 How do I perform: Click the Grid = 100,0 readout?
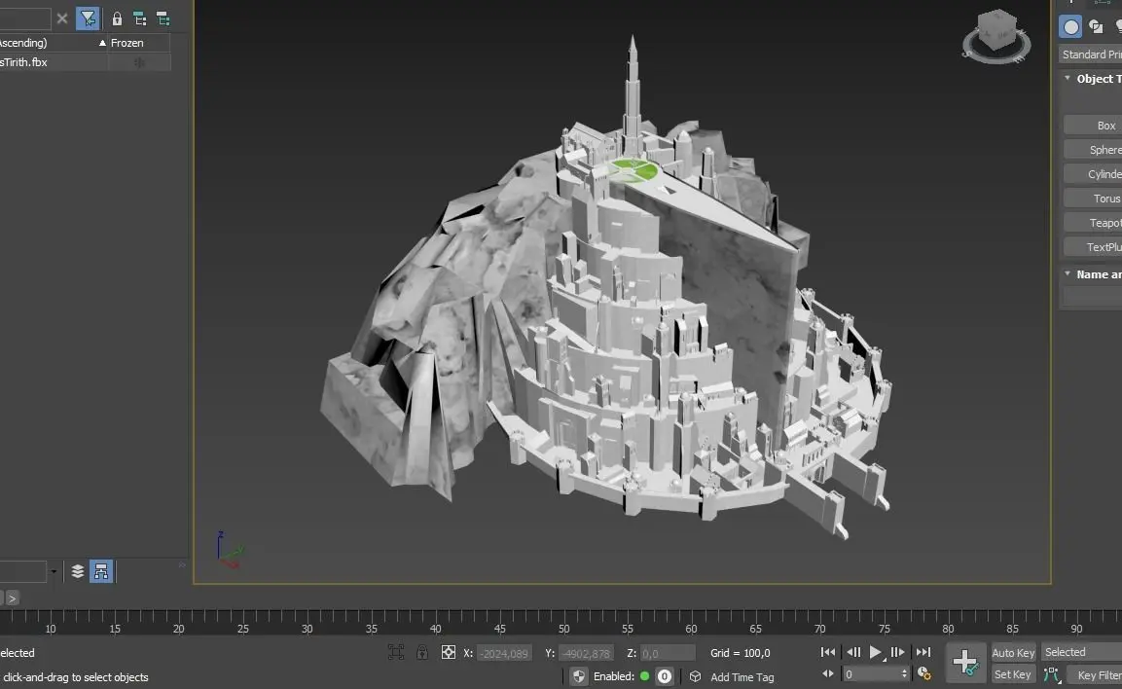point(740,653)
